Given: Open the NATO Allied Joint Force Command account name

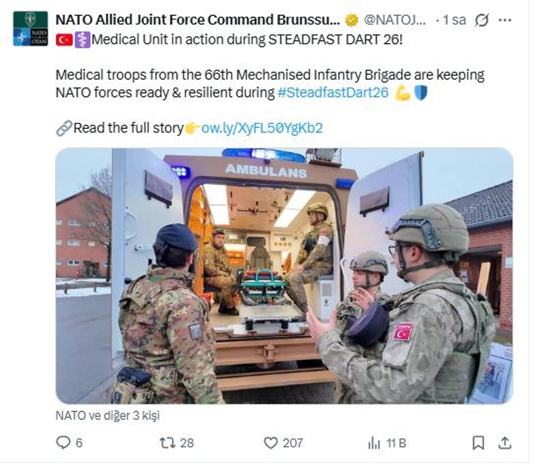Looking at the screenshot, I should tap(198, 20).
